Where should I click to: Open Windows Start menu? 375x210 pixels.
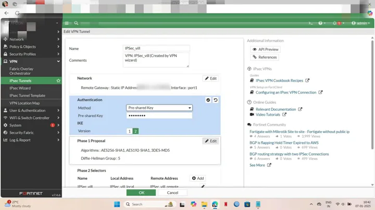pyautogui.click(x=117, y=204)
